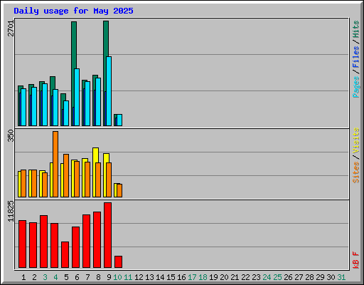Click the red KB bar for day 5
Image resolution: width=364 pixels, height=285 pixels.
(65, 255)
